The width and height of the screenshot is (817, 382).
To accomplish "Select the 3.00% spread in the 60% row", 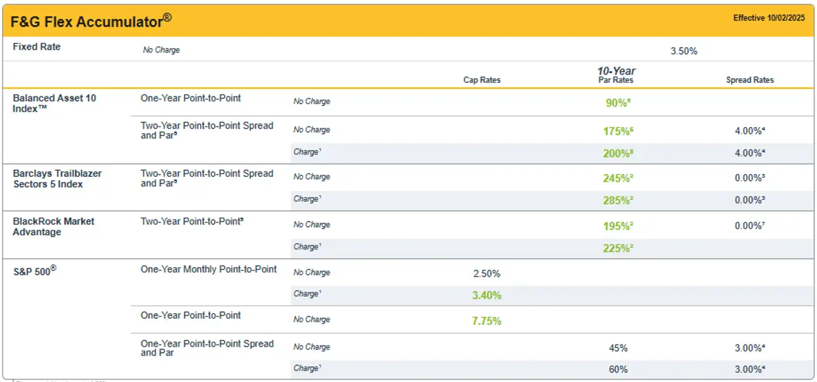I will tap(752, 370).
